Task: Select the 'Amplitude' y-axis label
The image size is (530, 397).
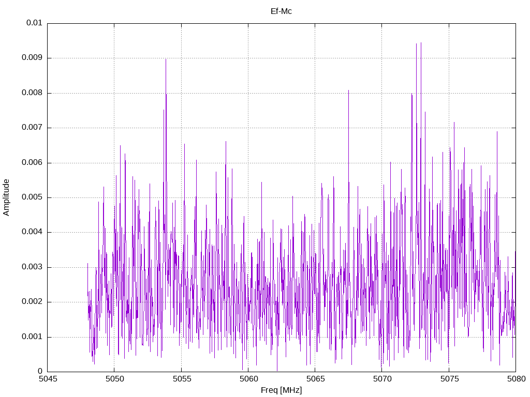Action: (x=6, y=197)
